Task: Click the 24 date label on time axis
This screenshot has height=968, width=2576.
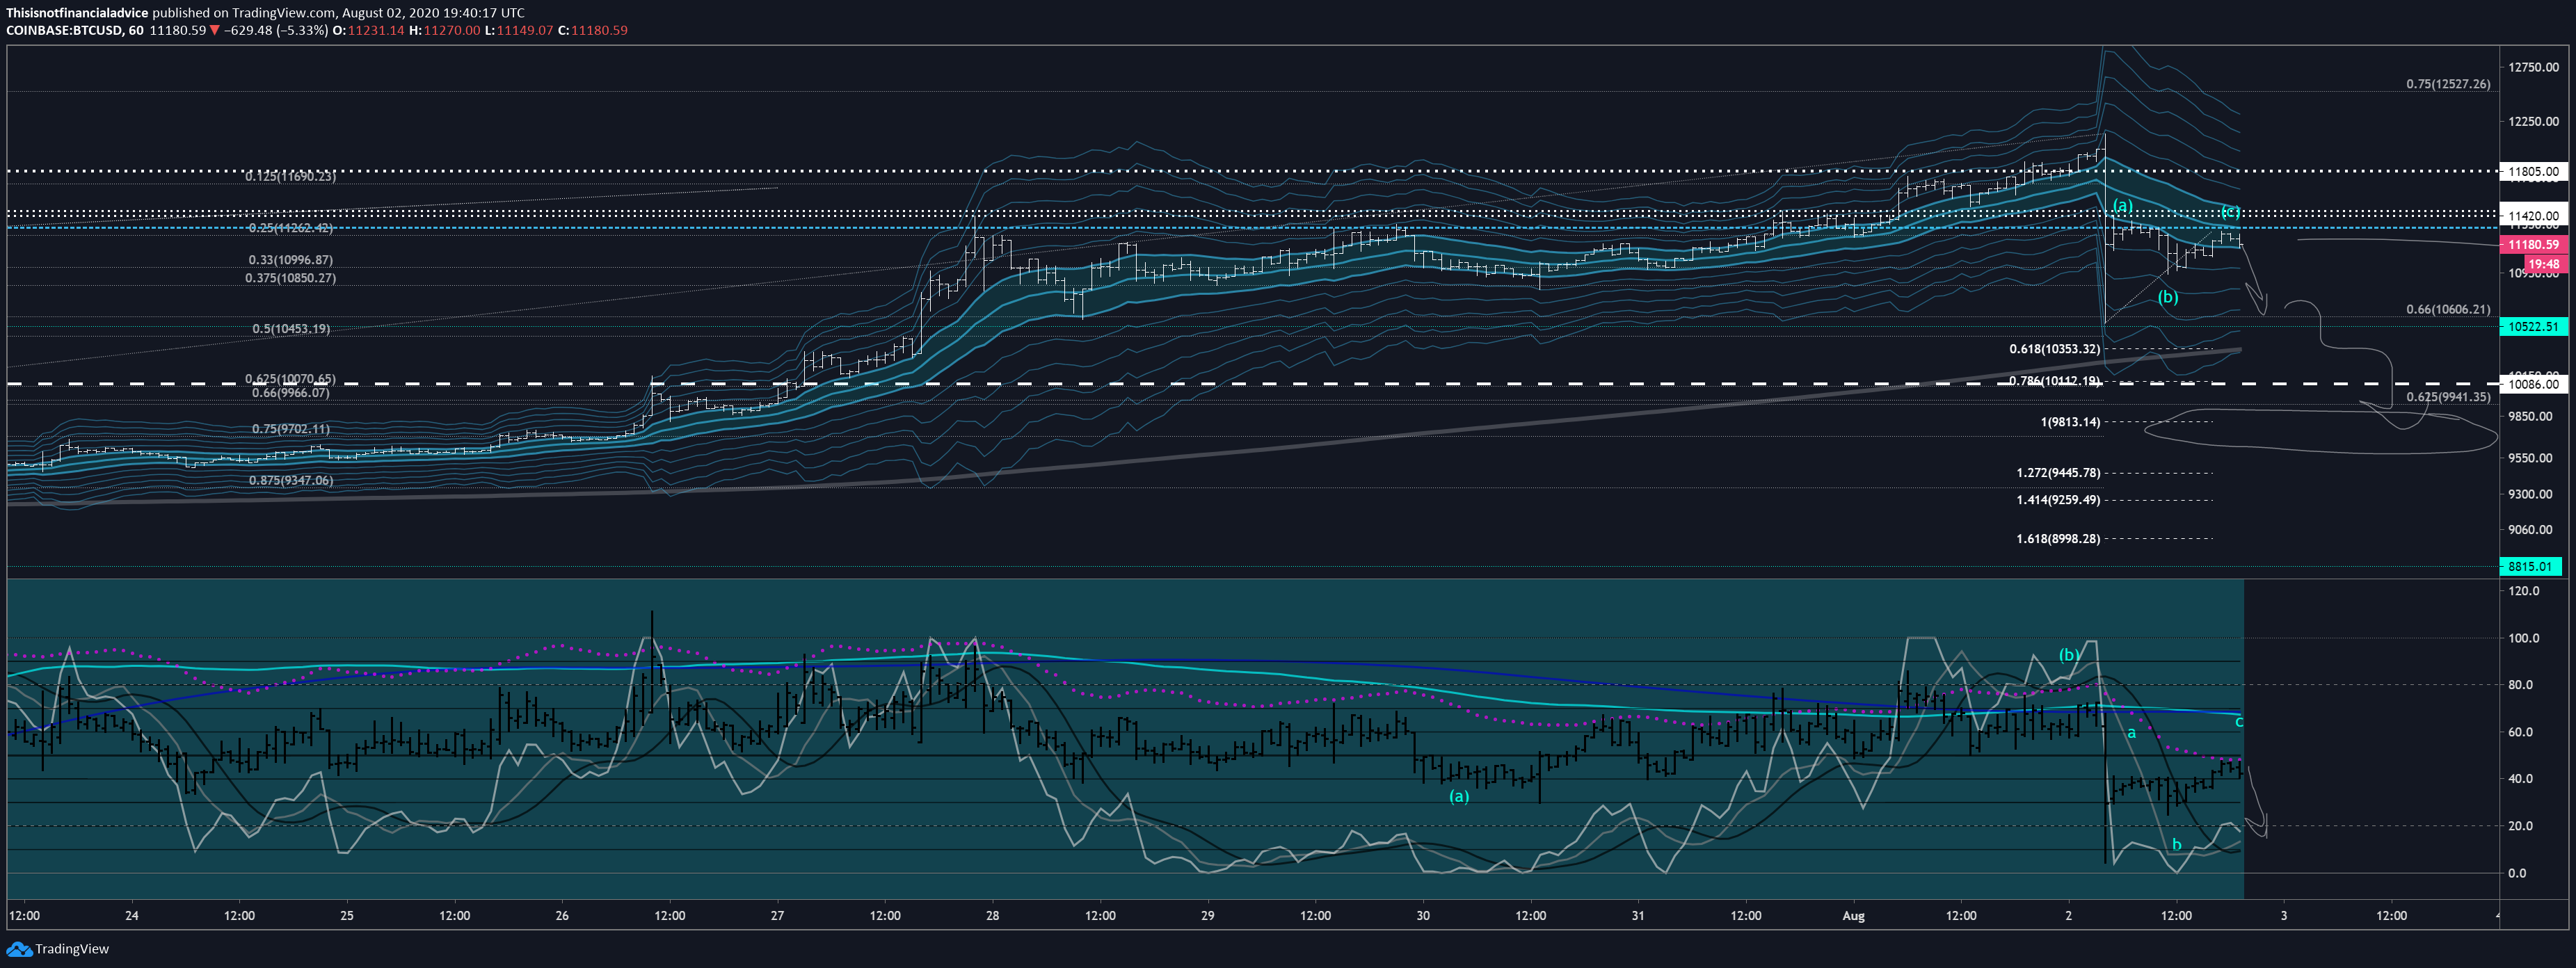Action: pos(131,915)
